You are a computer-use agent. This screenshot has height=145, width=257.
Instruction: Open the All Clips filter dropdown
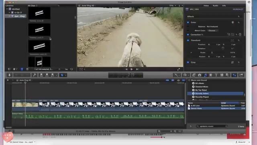click(x=33, y=6)
